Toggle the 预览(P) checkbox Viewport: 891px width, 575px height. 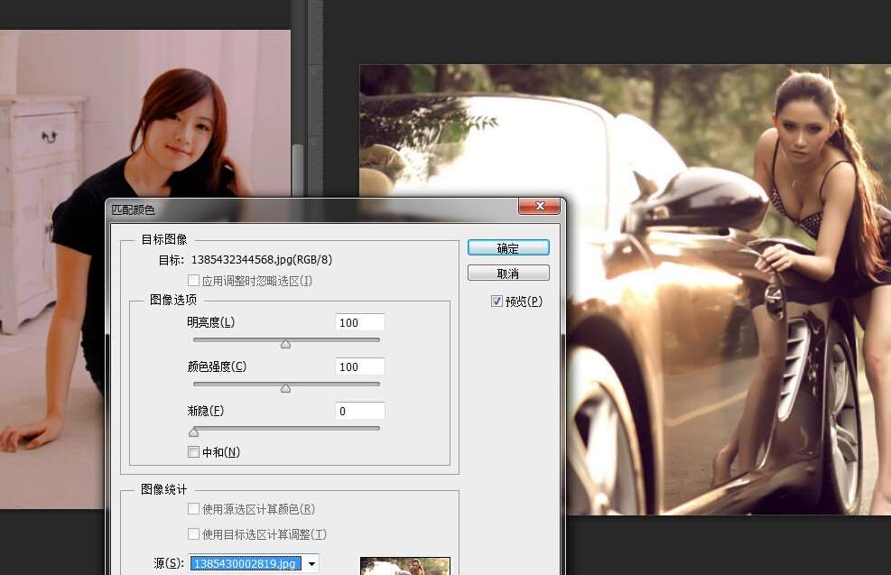(497, 301)
